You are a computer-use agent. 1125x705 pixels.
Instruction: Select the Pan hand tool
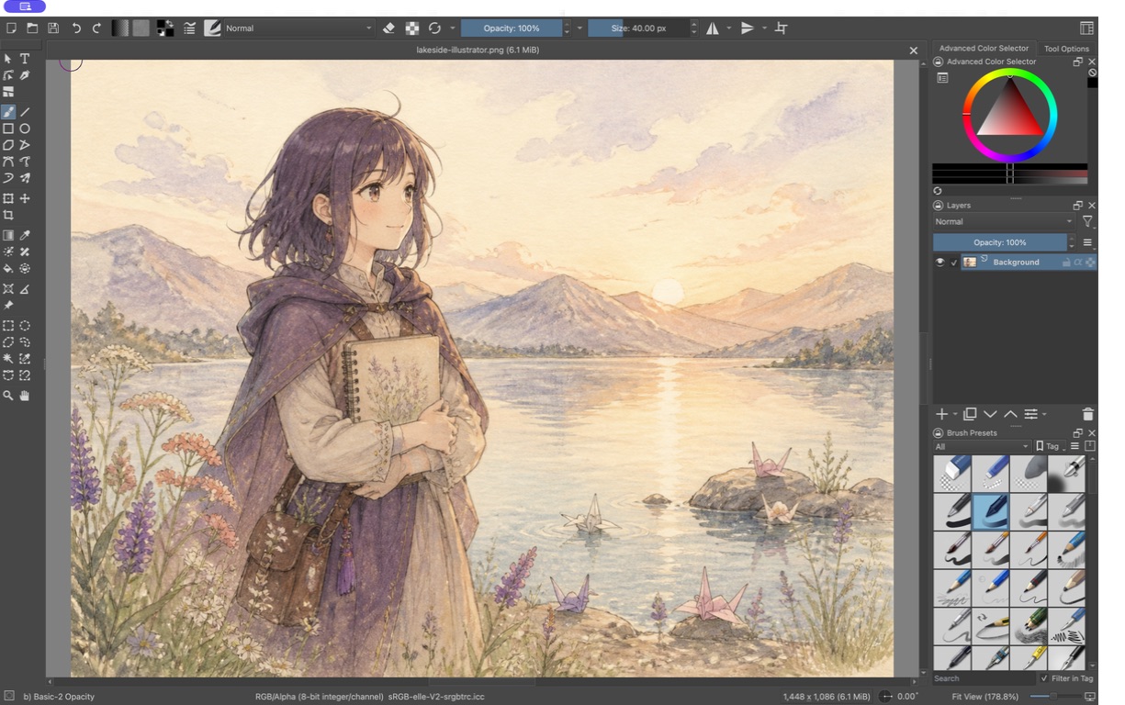pyautogui.click(x=25, y=396)
